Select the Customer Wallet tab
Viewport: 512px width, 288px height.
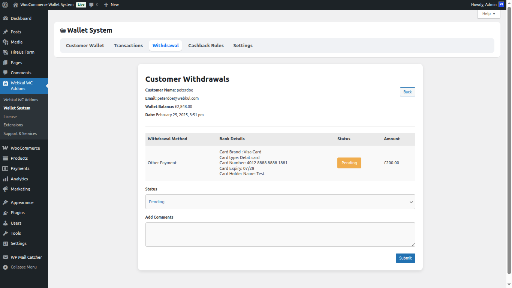tap(85, 46)
